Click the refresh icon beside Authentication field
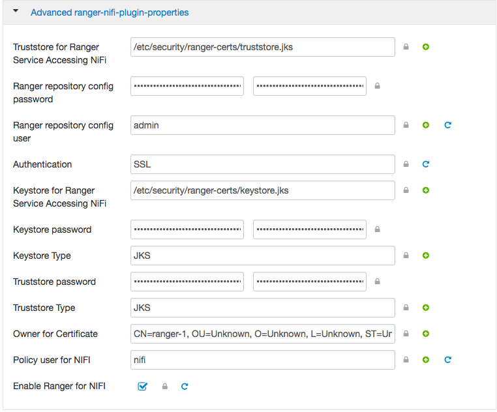The image size is (497, 412). (426, 164)
